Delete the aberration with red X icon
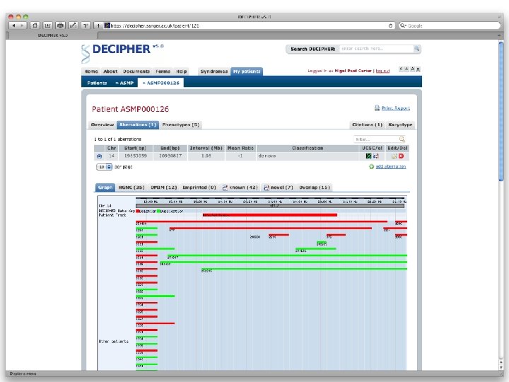Screen dimensions: 509x382 [402, 156]
